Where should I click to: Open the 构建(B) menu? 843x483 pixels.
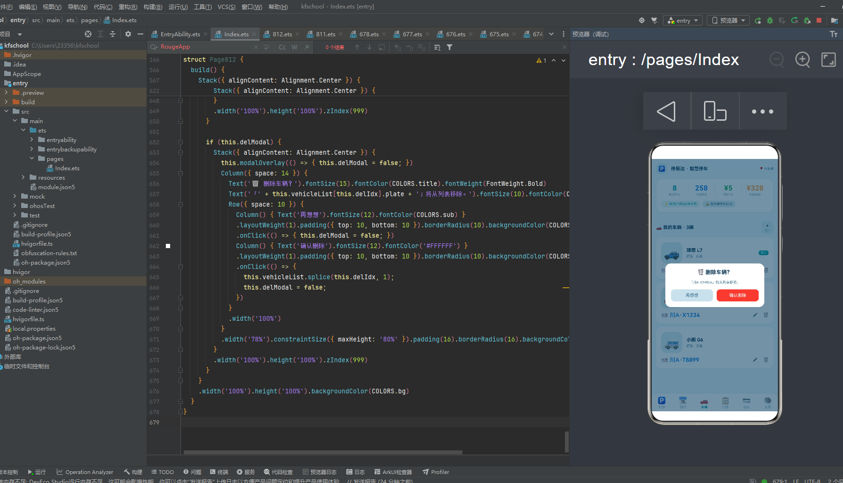click(153, 7)
